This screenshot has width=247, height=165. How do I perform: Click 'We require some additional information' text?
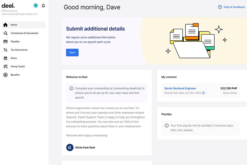(x=91, y=40)
